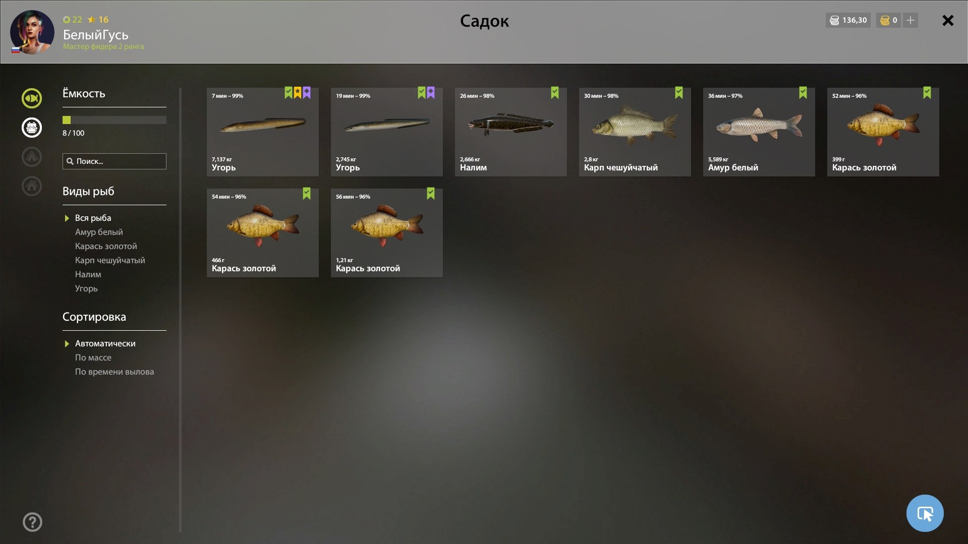
Task: Click the silver coins balance 136,30
Action: coord(848,20)
